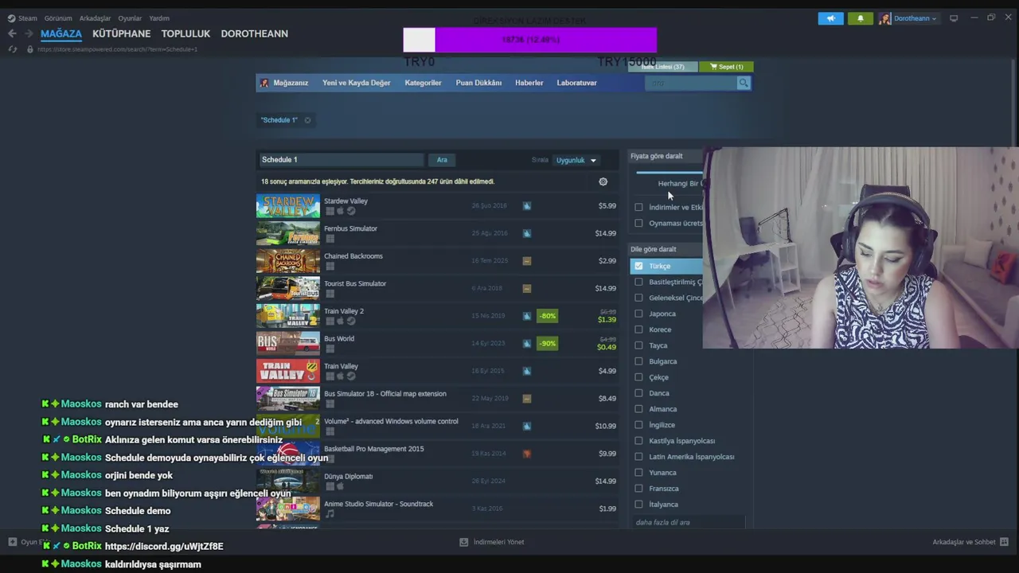Enable the Bulgarca language checkbox
Screen dimensions: 1019x573
click(638, 361)
